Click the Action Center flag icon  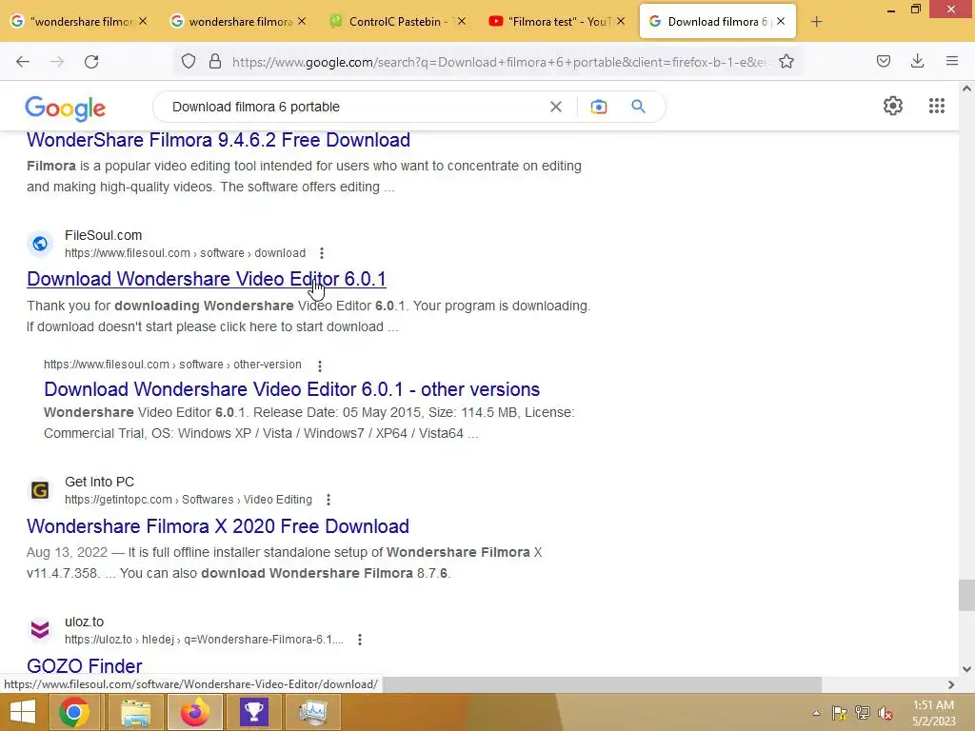click(x=840, y=713)
